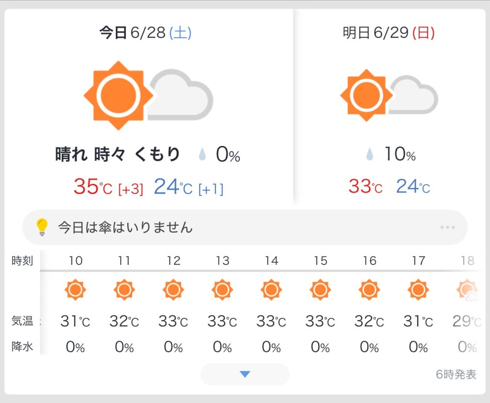The height and width of the screenshot is (403, 490).
Task: Click the sun icon for 16 o'clock
Action: pyautogui.click(x=369, y=290)
